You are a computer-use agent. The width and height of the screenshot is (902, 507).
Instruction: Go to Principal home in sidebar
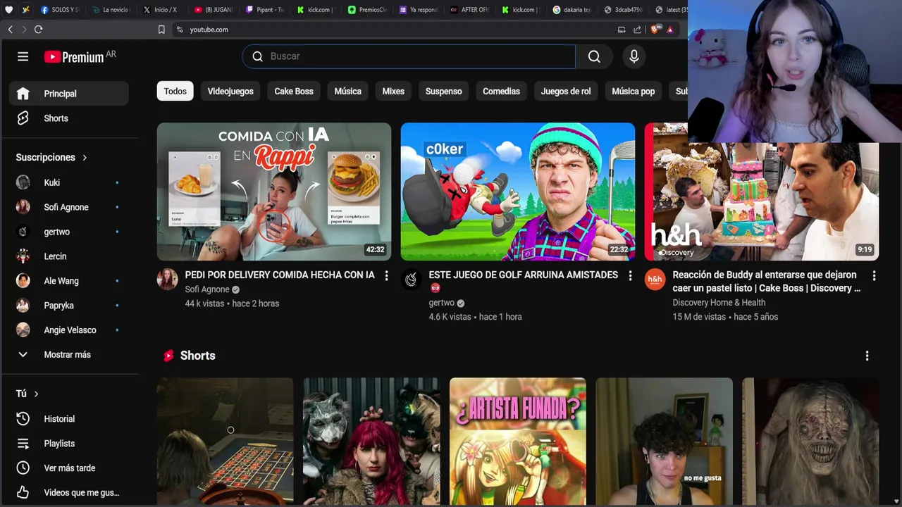(68, 94)
